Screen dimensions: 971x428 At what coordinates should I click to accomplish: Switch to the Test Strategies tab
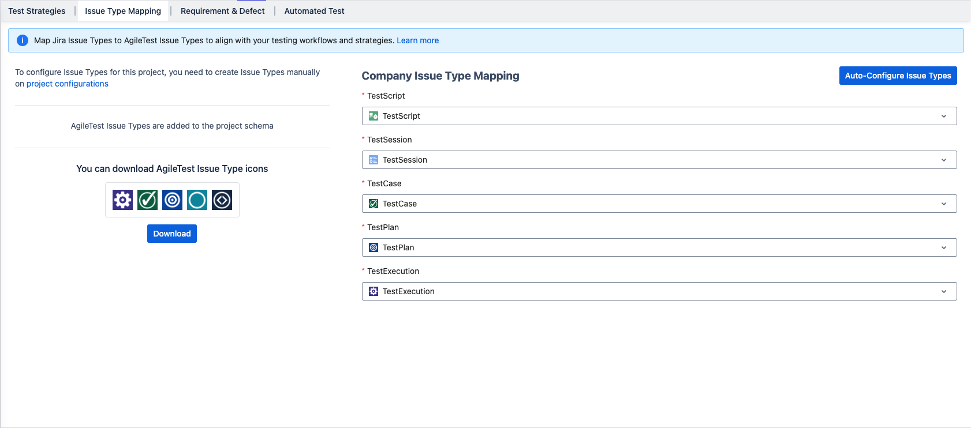tap(37, 11)
